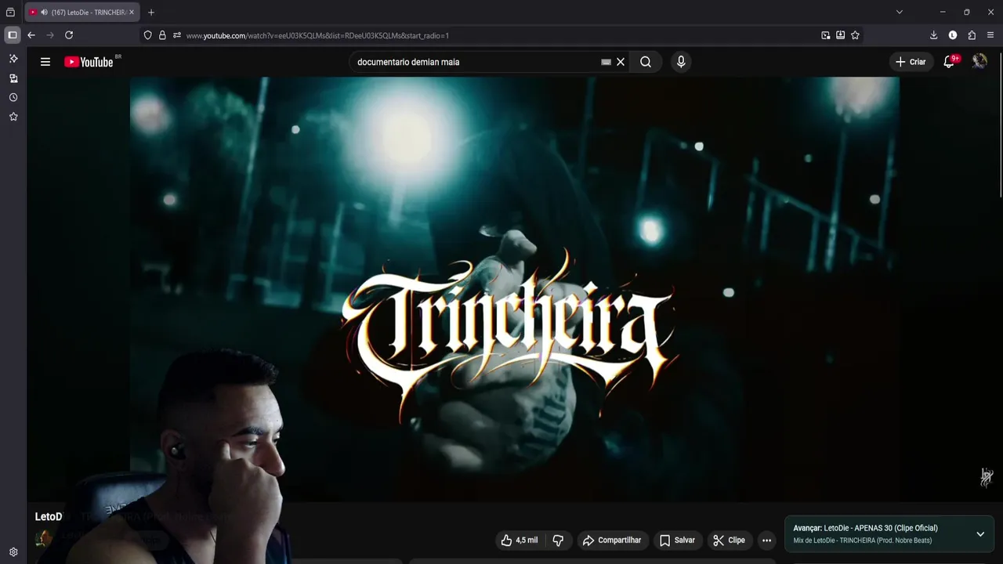
Task: Open the browser application menu
Action: click(990, 35)
